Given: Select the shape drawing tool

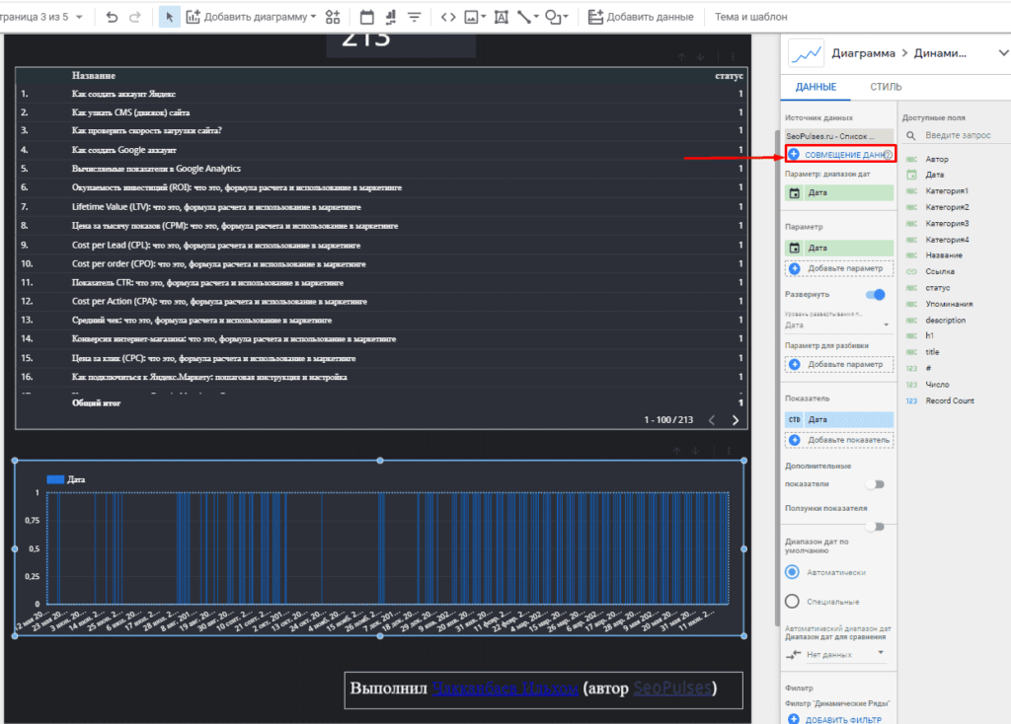Looking at the screenshot, I should (553, 17).
